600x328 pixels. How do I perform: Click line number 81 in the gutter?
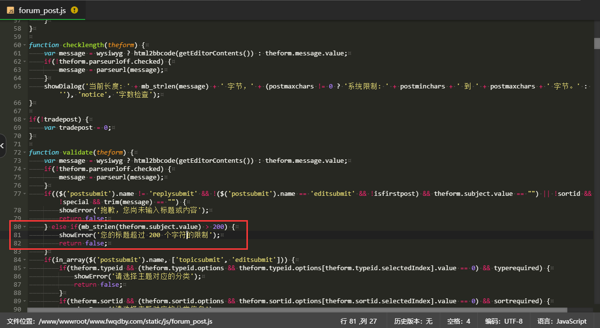coord(17,235)
